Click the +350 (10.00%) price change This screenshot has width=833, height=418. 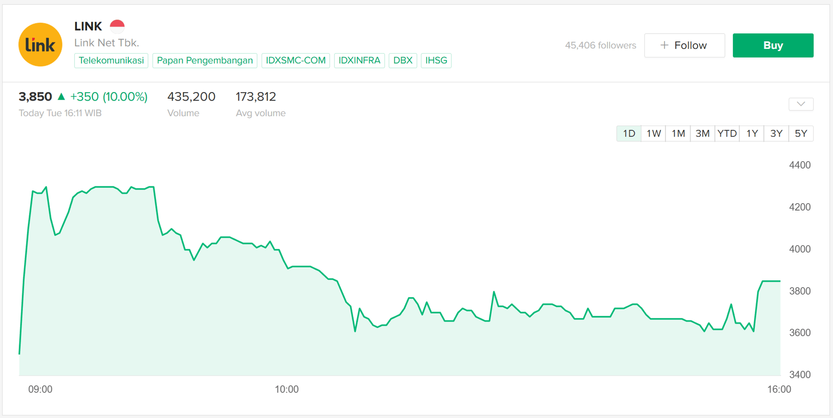point(109,97)
